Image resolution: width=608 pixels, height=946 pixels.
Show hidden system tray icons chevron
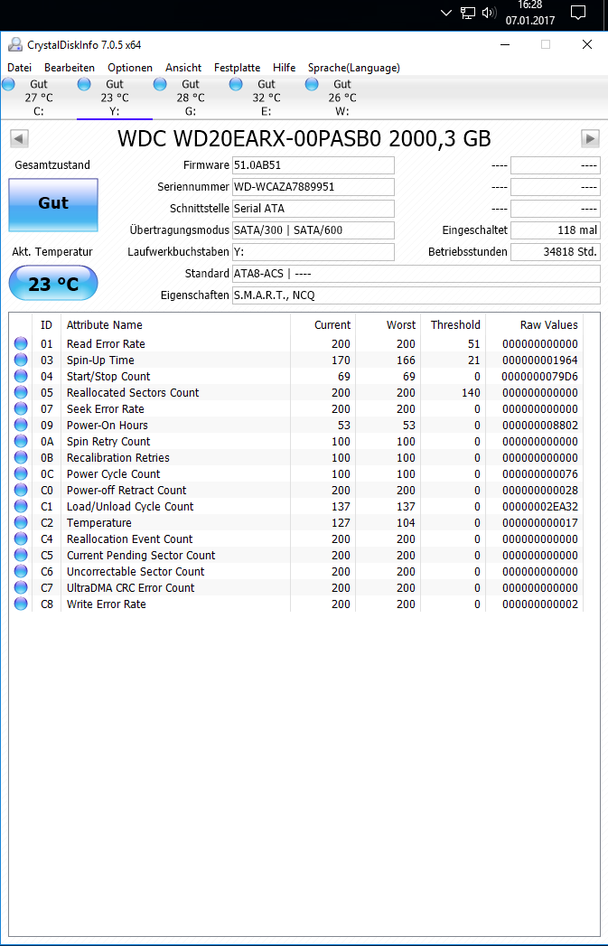pyautogui.click(x=445, y=13)
